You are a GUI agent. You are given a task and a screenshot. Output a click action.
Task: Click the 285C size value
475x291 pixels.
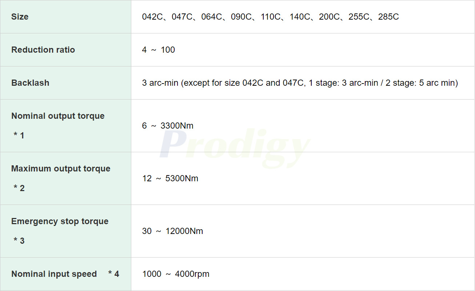pyautogui.click(x=388, y=17)
